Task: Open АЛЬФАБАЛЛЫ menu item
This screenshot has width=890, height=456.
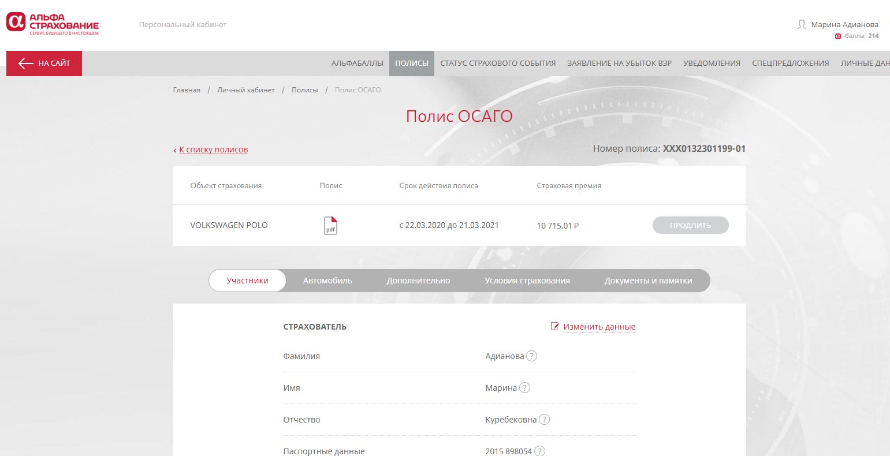Action: [357, 63]
